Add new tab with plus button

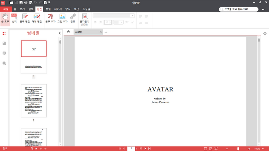pyautogui.click(x=106, y=32)
